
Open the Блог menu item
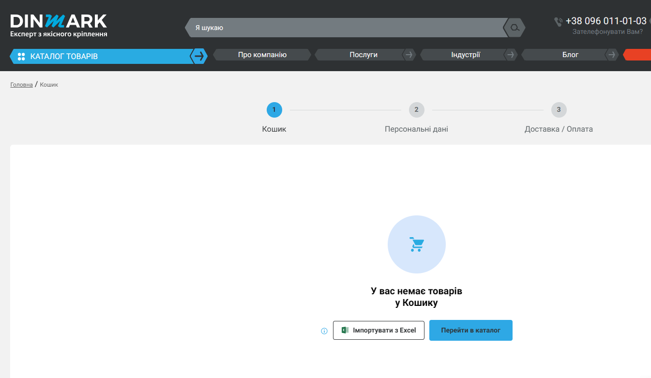(570, 55)
